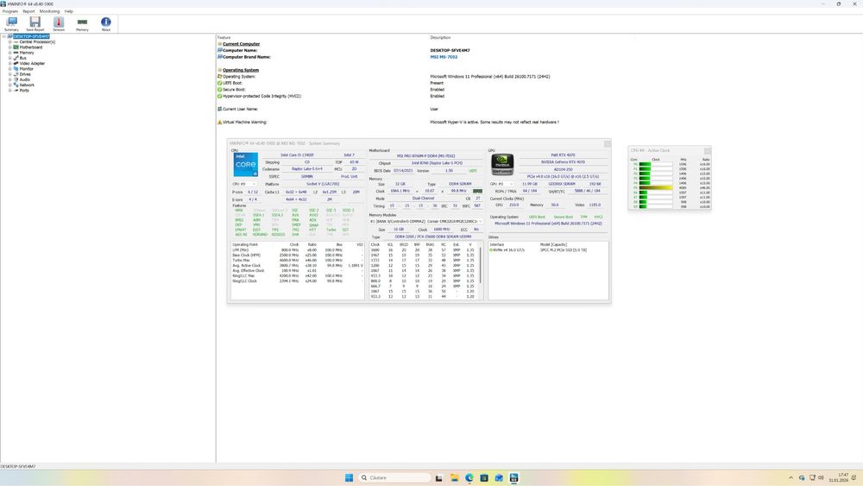Viewport: 863px width, 486px height.
Task: Click the Video Adapter icon in the tree
Action: click(x=16, y=63)
